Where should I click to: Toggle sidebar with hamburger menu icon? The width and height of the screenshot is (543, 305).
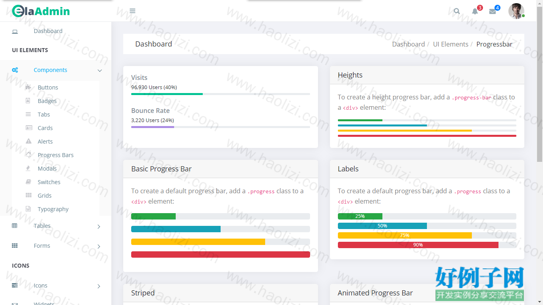pos(132,11)
